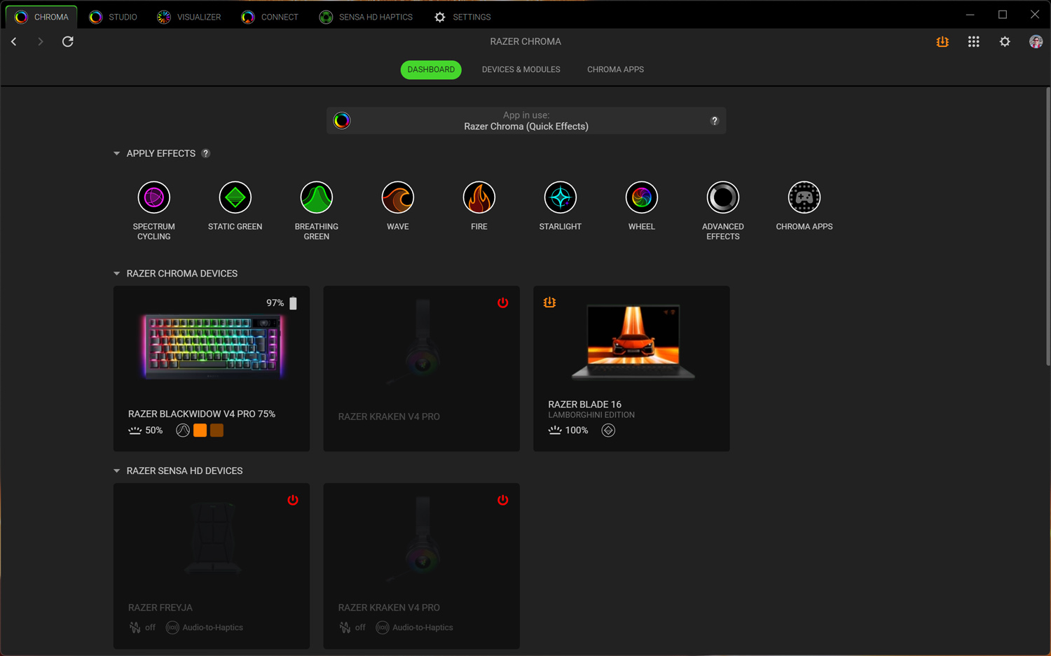1051x656 pixels.
Task: Click the Razer Chroma logo in App in use bar
Action: [342, 120]
